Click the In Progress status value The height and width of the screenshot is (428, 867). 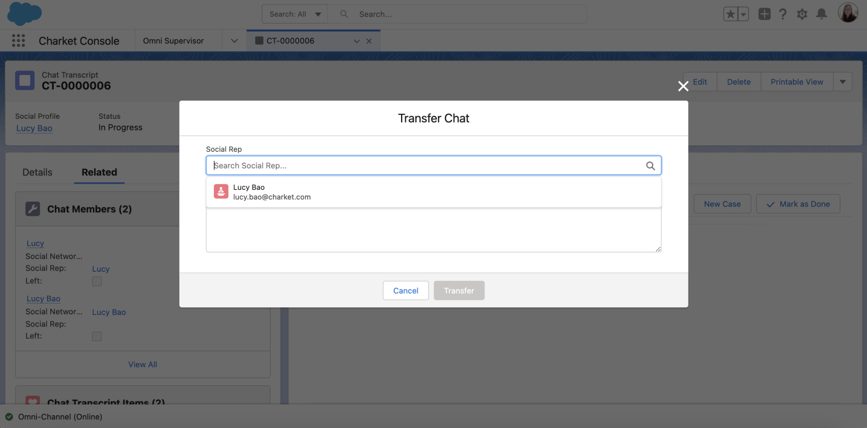120,127
